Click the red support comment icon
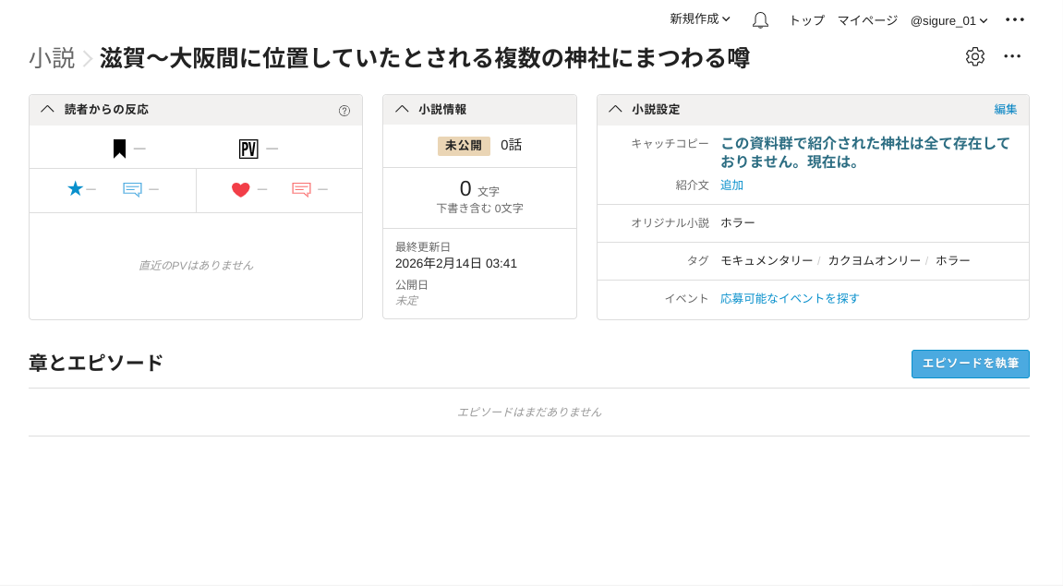 point(301,189)
